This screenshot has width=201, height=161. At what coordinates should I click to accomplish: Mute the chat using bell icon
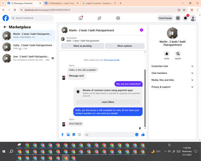167,54
